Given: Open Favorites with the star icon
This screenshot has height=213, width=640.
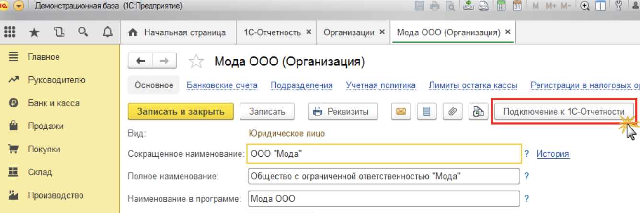Looking at the screenshot, I should tap(34, 32).
